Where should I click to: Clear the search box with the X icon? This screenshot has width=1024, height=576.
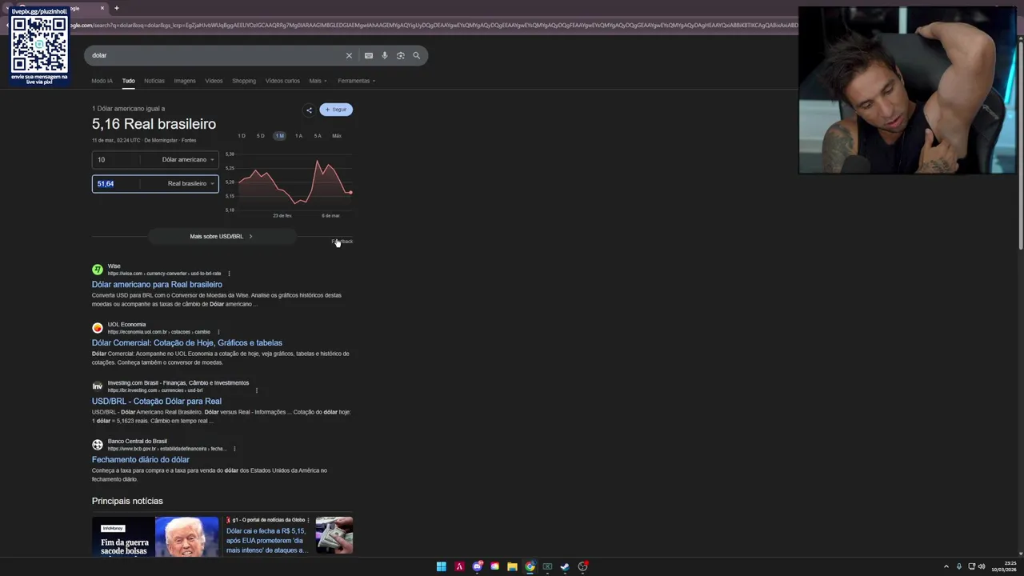349,55
